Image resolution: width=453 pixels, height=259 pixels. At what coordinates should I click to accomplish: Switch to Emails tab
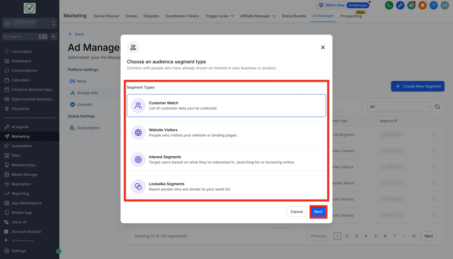[131, 16]
